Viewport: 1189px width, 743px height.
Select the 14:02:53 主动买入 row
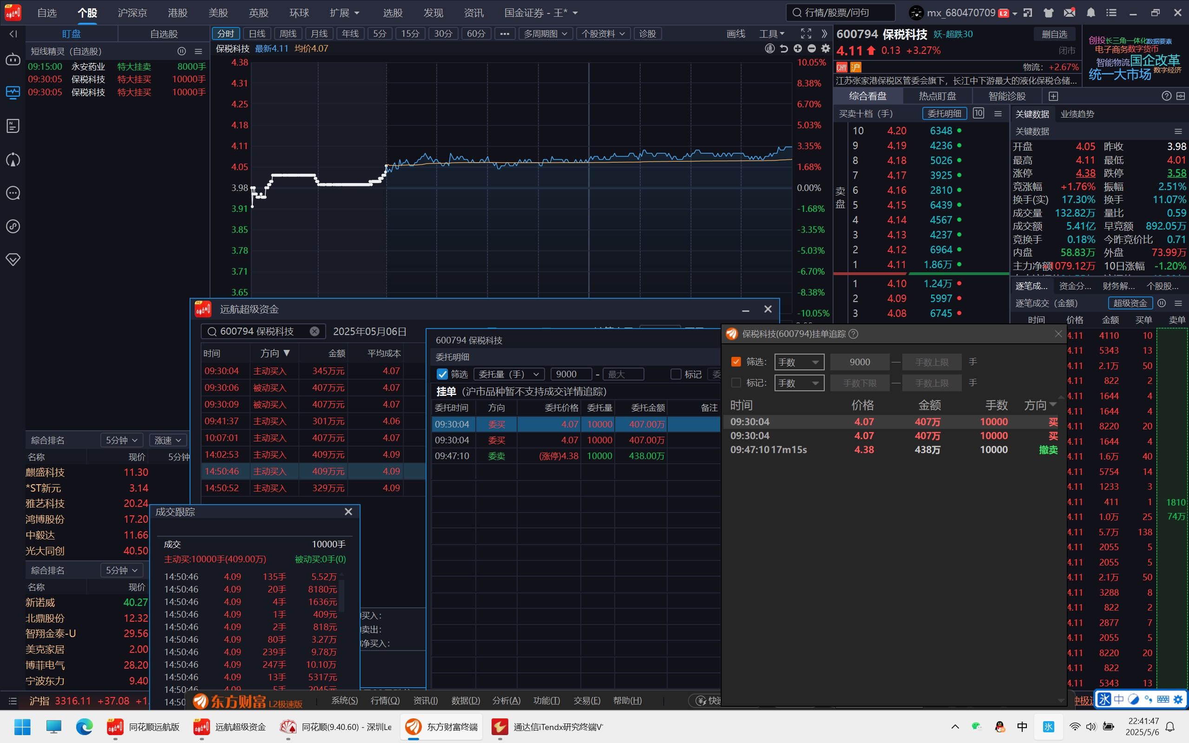click(x=313, y=454)
